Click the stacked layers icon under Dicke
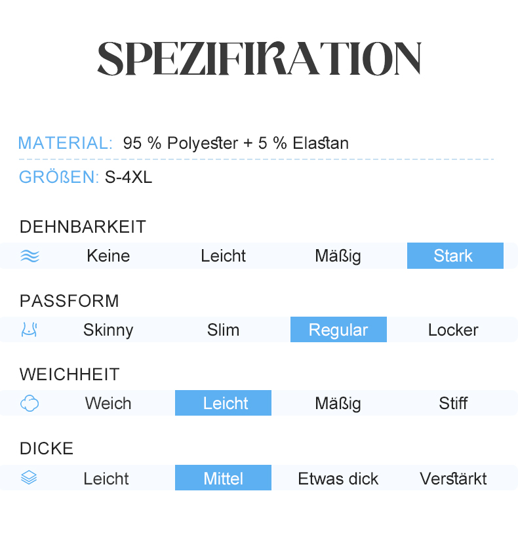518x533 pixels. click(x=29, y=477)
